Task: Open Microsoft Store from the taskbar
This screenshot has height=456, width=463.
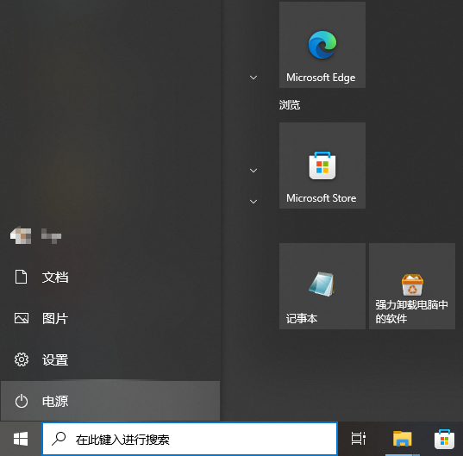Action: coord(444,439)
